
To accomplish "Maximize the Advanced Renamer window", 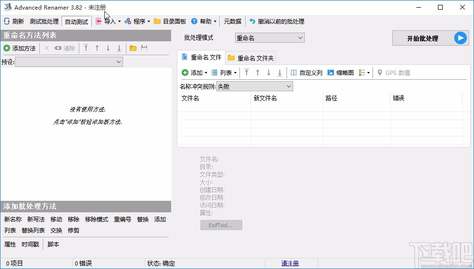I will tap(440, 7).
